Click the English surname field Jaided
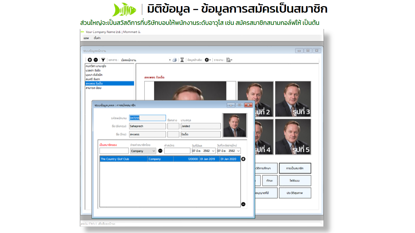The width and height of the screenshot is (415, 233). click(x=201, y=126)
